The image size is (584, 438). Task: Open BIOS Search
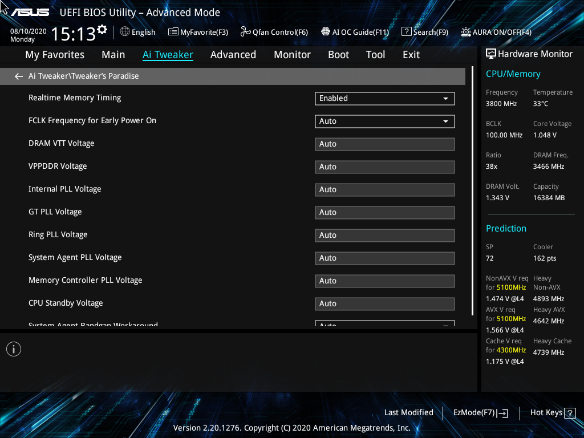coord(425,32)
